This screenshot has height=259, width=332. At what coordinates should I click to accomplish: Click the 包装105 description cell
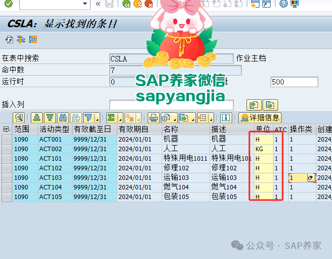click(232, 197)
